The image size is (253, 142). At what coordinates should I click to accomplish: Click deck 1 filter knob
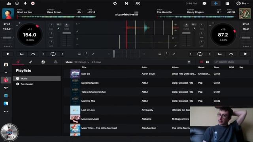(66, 25)
